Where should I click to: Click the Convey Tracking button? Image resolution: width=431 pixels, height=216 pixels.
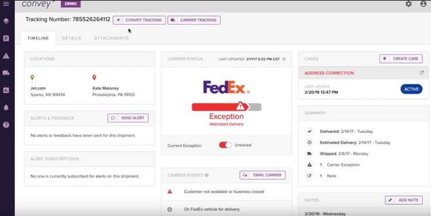[x=140, y=20]
